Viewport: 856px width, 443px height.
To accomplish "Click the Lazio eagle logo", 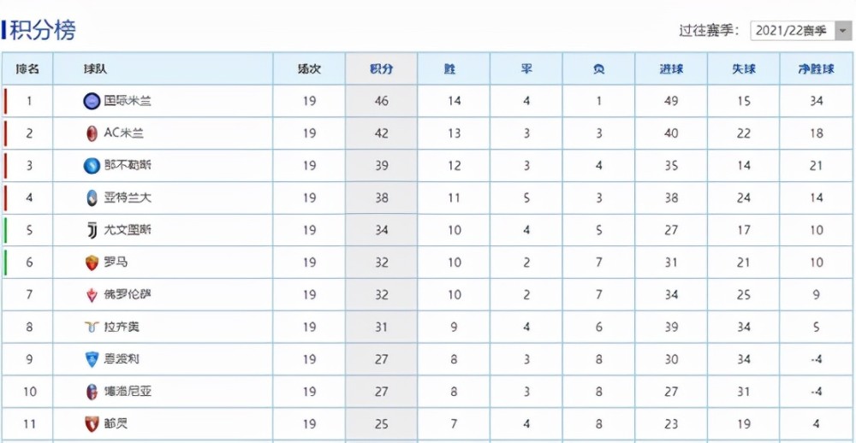I will click(x=92, y=328).
